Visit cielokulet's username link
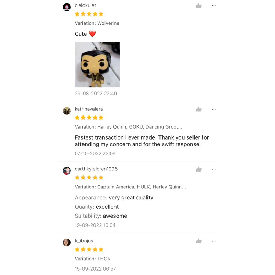This screenshot has height=275, width=275. tap(85, 5)
